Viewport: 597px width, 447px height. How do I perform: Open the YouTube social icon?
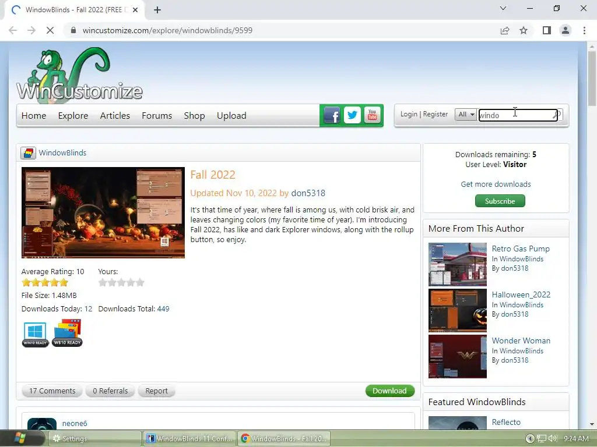coord(373,115)
